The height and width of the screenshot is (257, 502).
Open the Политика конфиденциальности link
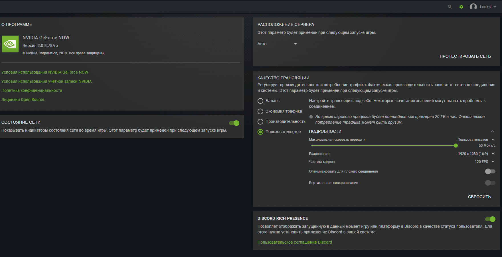tap(32, 90)
